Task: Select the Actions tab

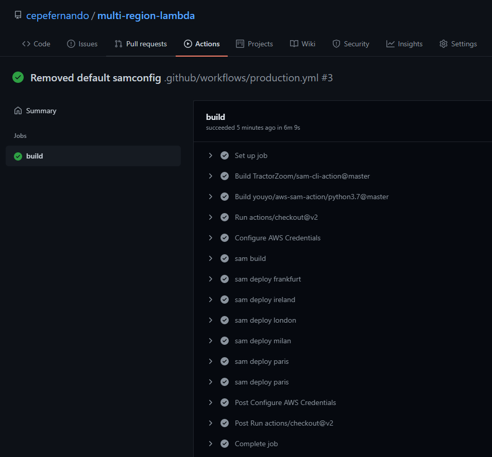Action: point(202,44)
